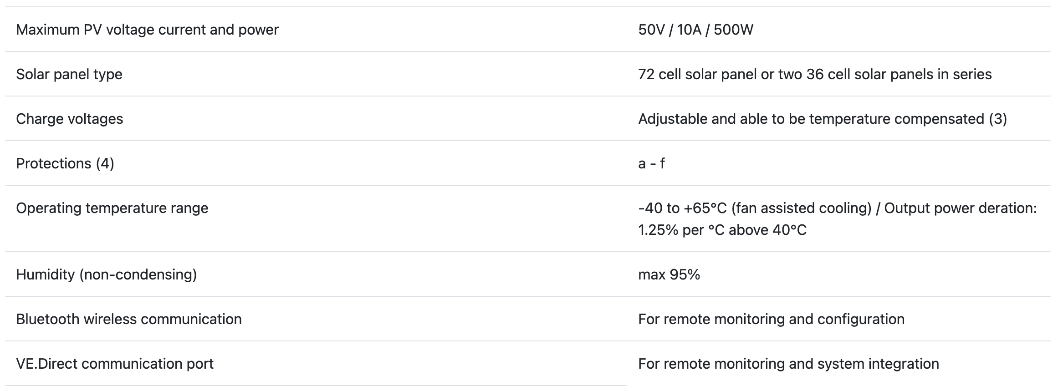Click the "Solar panel type" row label
The image size is (1063, 386).
(69, 74)
